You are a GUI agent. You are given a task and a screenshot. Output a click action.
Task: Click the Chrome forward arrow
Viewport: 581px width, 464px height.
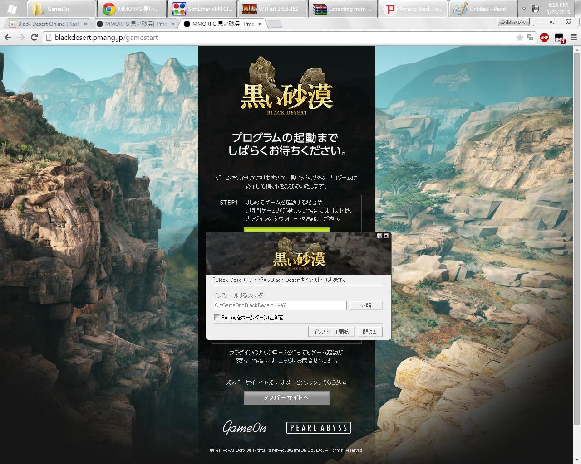tap(21, 38)
